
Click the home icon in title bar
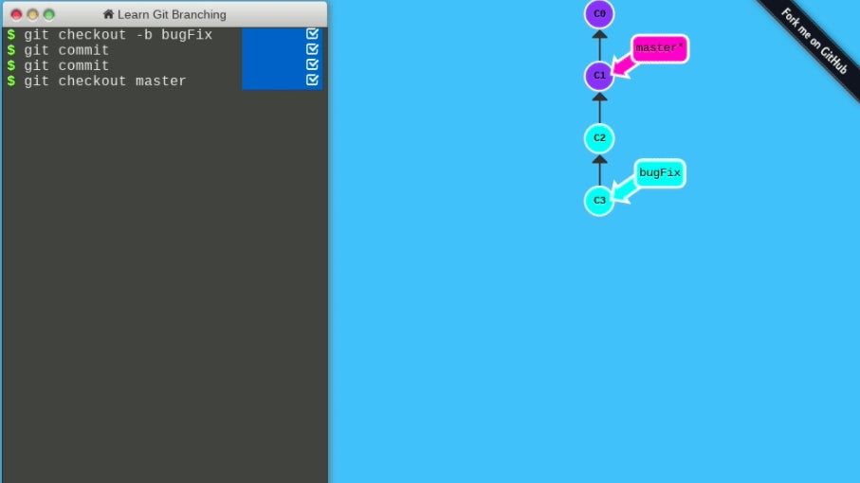(108, 14)
